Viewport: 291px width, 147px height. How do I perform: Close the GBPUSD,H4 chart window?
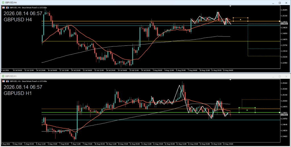click(286, 3)
